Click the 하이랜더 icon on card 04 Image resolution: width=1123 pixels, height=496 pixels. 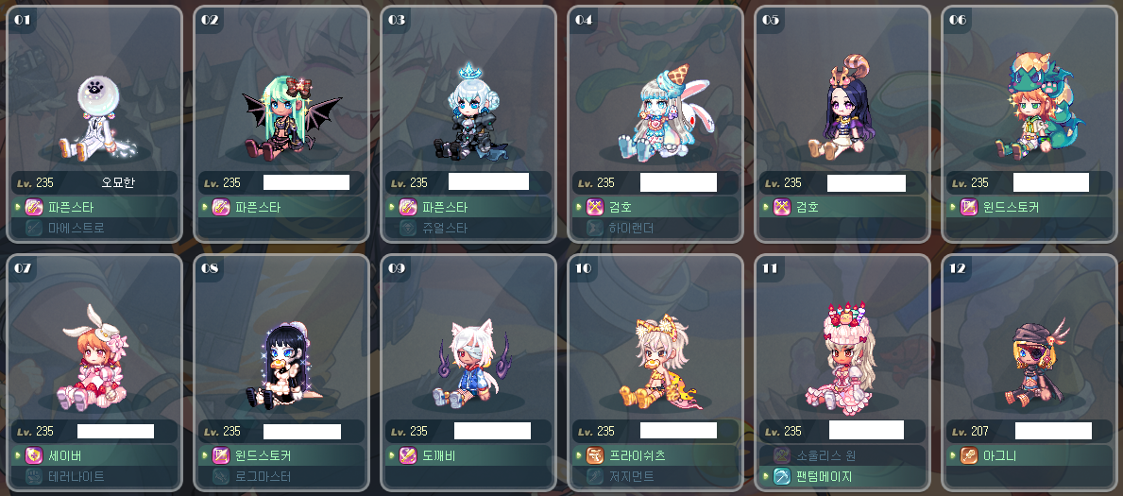tap(596, 228)
